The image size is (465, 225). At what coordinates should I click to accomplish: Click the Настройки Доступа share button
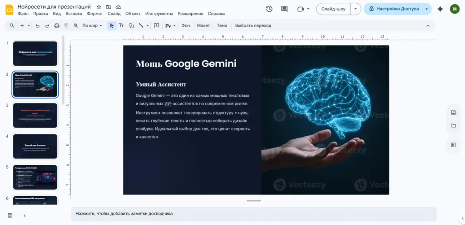(393, 9)
